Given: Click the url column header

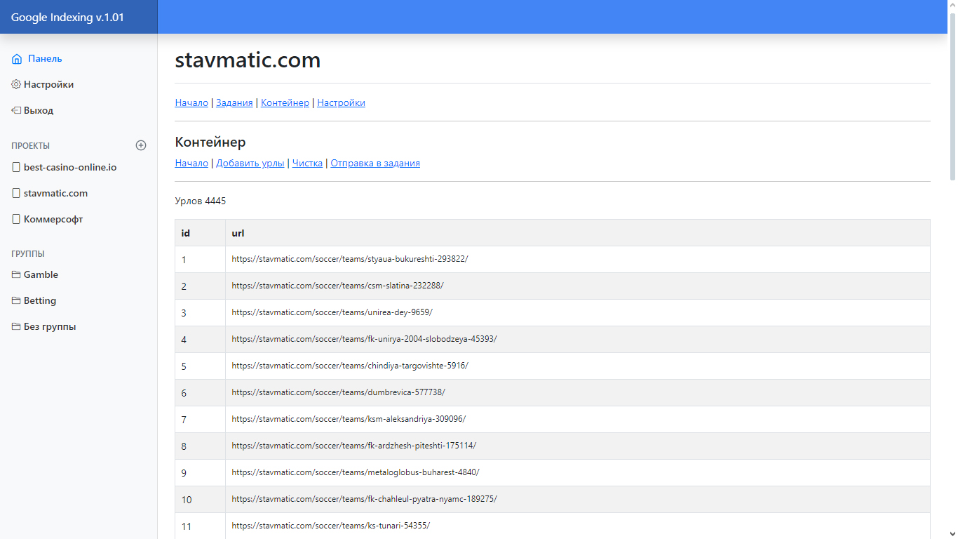Looking at the screenshot, I should pos(578,233).
